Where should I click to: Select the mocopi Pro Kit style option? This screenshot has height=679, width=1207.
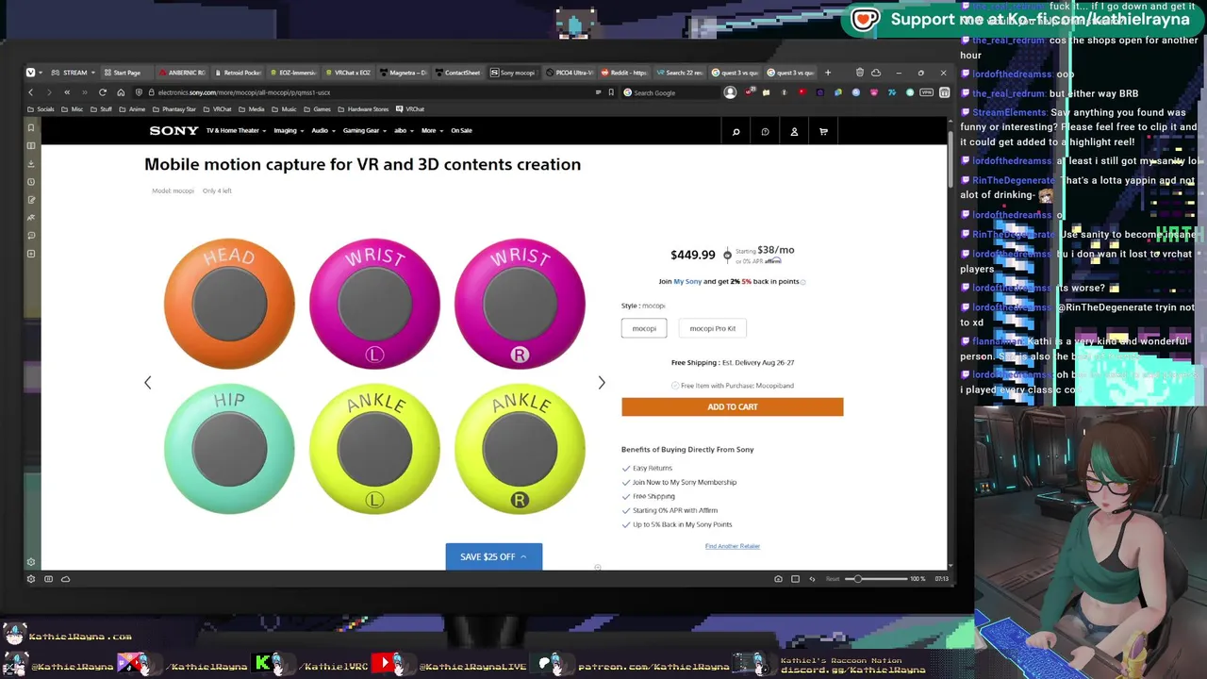coord(713,328)
